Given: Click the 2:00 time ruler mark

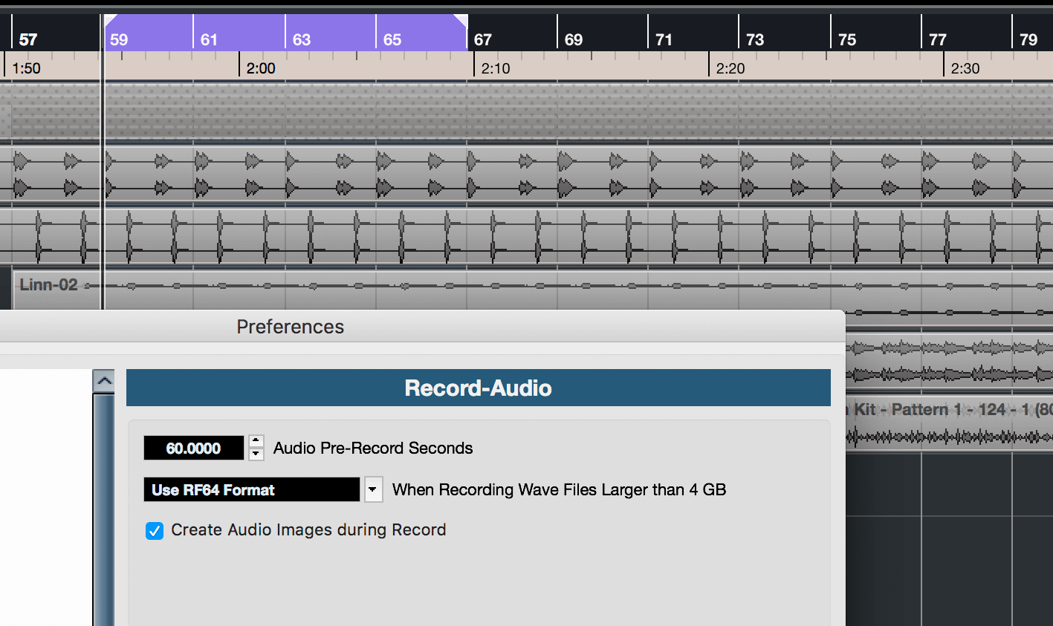Looking at the screenshot, I should coord(261,68).
